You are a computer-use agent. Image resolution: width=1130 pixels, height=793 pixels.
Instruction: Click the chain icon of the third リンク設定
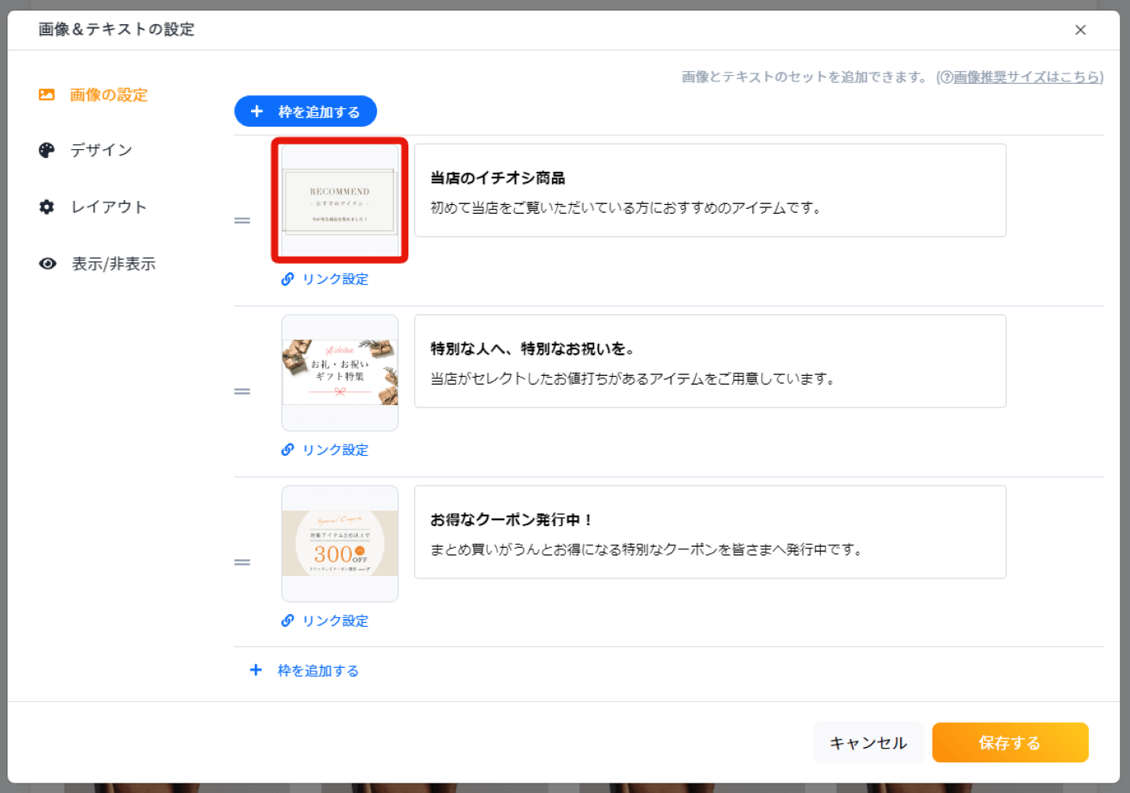click(x=287, y=620)
